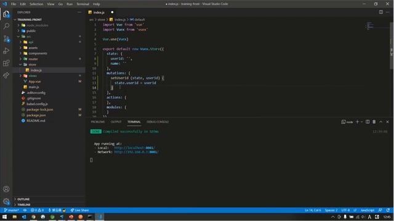Change language mode via JavaScript indicator
Screen dimensions: 394x221
pyautogui.click(x=368, y=210)
